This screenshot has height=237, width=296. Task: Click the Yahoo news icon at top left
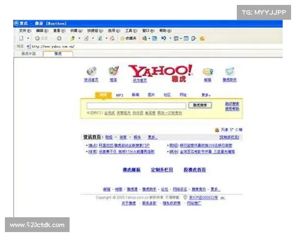point(91,71)
